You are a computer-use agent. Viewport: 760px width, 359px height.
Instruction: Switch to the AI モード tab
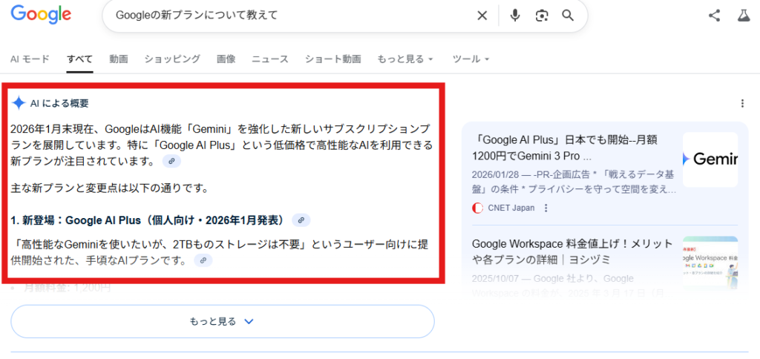30,59
